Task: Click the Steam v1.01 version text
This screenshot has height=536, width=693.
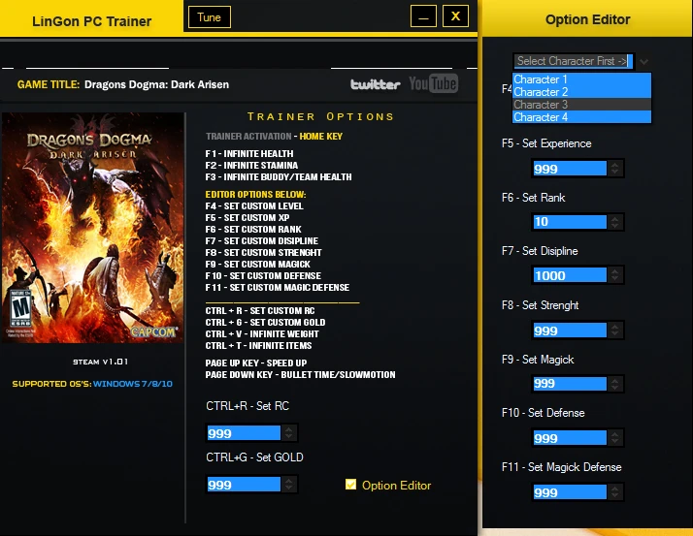Action: (100, 362)
